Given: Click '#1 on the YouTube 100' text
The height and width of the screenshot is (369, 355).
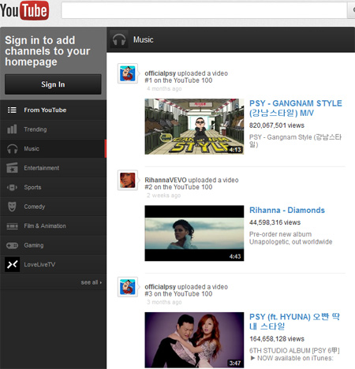Looking at the screenshot, I should click(x=178, y=80).
